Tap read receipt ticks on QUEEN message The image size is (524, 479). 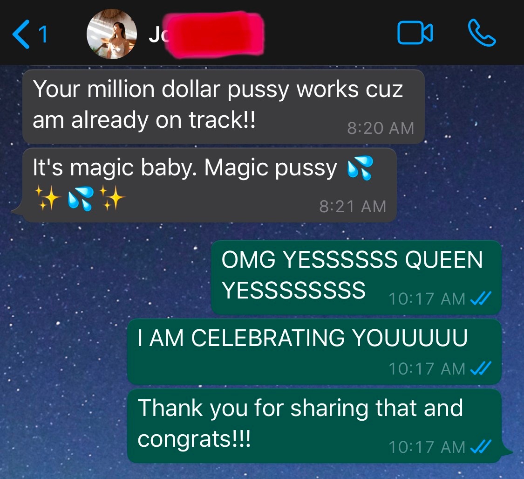481,298
